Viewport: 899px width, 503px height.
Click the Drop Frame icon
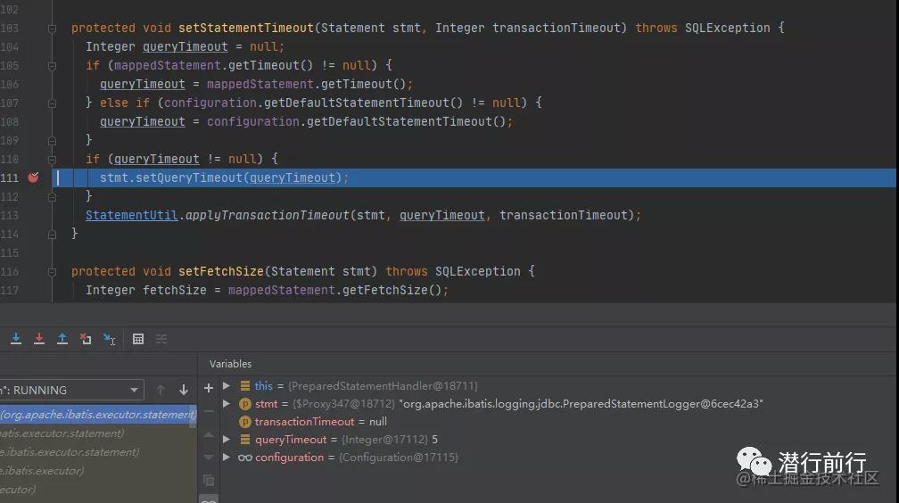[86, 339]
